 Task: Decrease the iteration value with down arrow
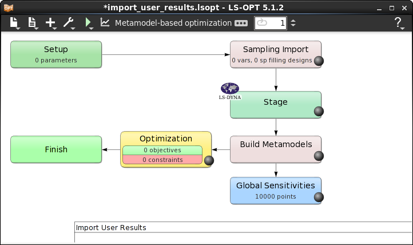(293, 25)
